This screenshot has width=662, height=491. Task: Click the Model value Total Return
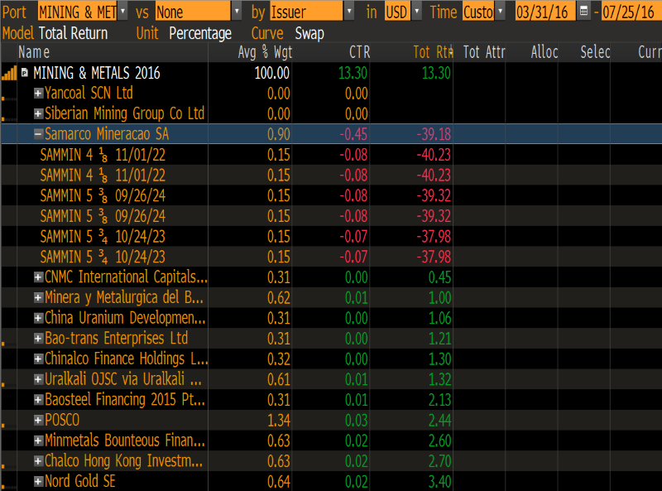click(x=73, y=33)
